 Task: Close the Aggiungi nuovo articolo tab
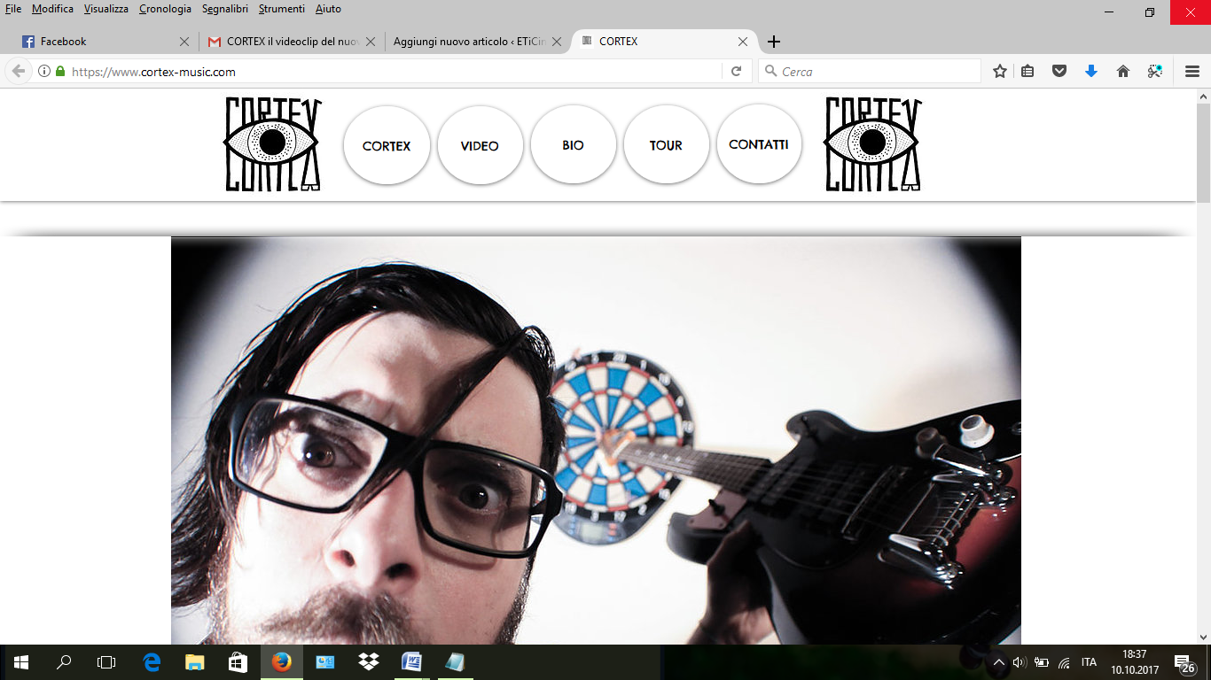pos(557,42)
